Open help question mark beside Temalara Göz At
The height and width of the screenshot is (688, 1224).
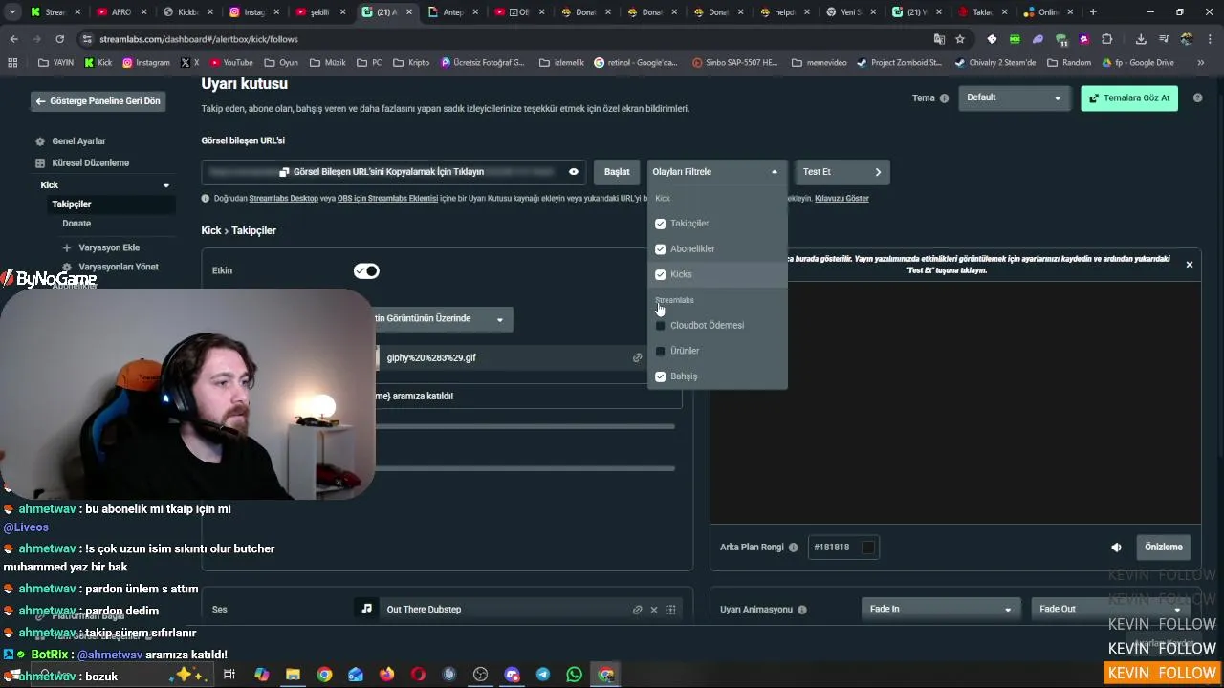[1197, 97]
